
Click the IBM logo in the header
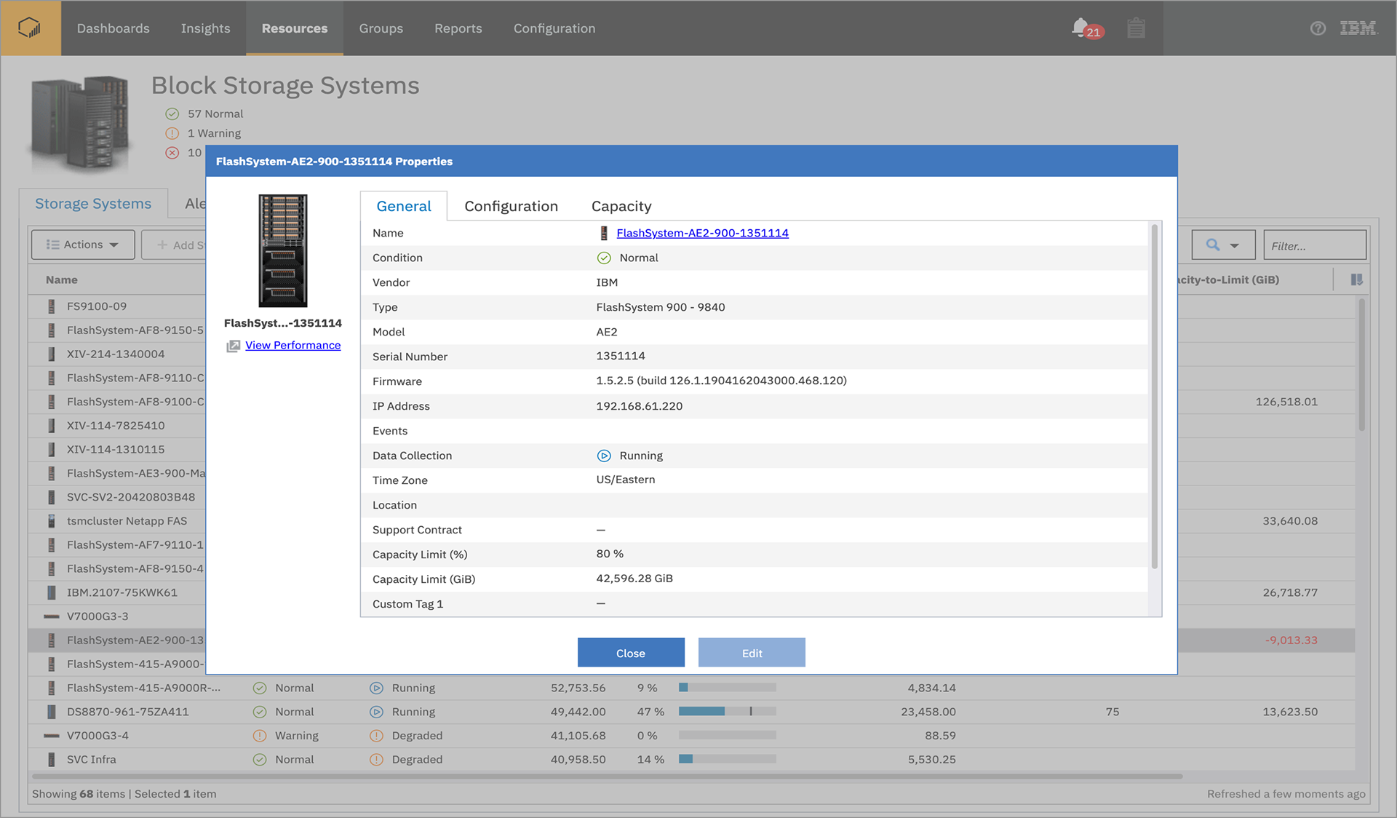click(x=1358, y=28)
